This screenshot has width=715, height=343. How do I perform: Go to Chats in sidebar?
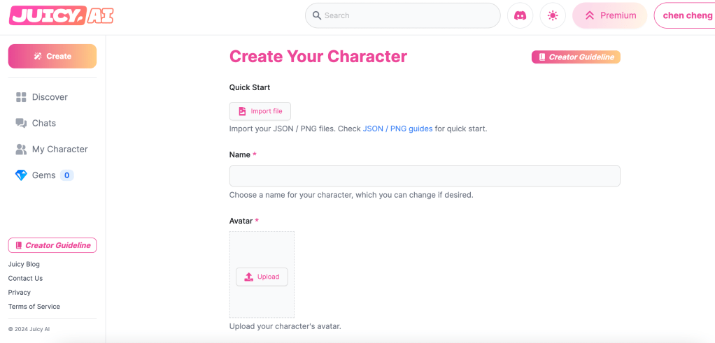pos(43,123)
